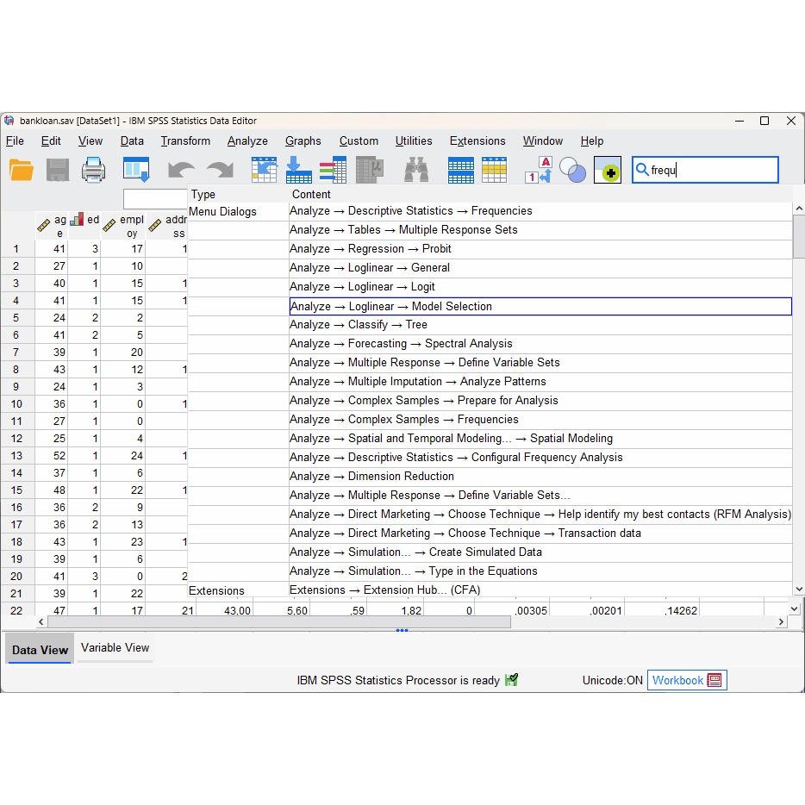Click the Go to case icon
The image size is (805, 805).
264,170
